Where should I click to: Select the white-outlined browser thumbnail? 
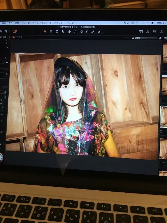click(x=164, y=116)
